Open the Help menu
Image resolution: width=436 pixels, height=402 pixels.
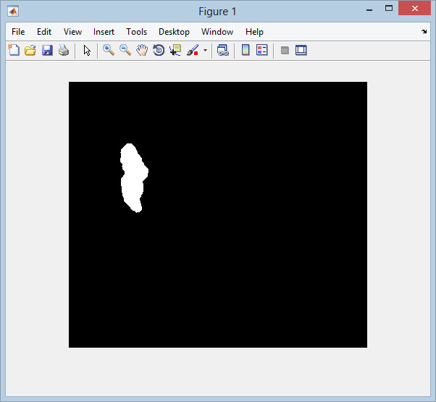254,32
